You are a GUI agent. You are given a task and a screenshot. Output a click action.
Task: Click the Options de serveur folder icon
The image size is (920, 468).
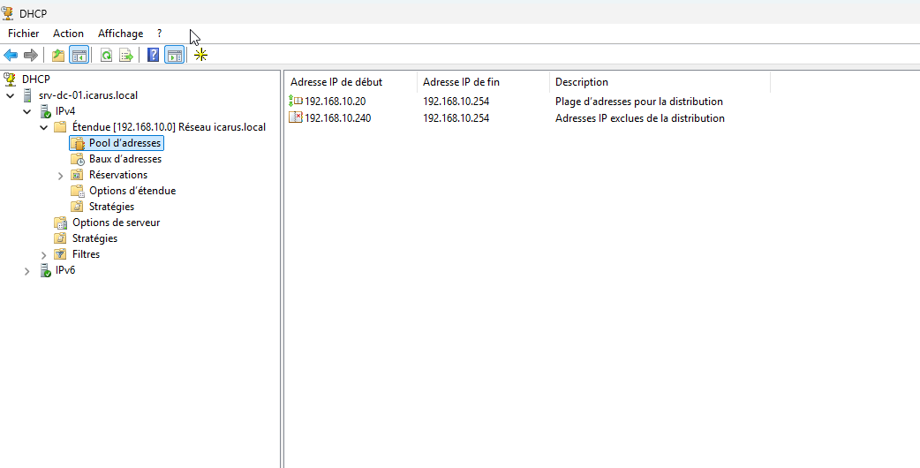coord(60,223)
